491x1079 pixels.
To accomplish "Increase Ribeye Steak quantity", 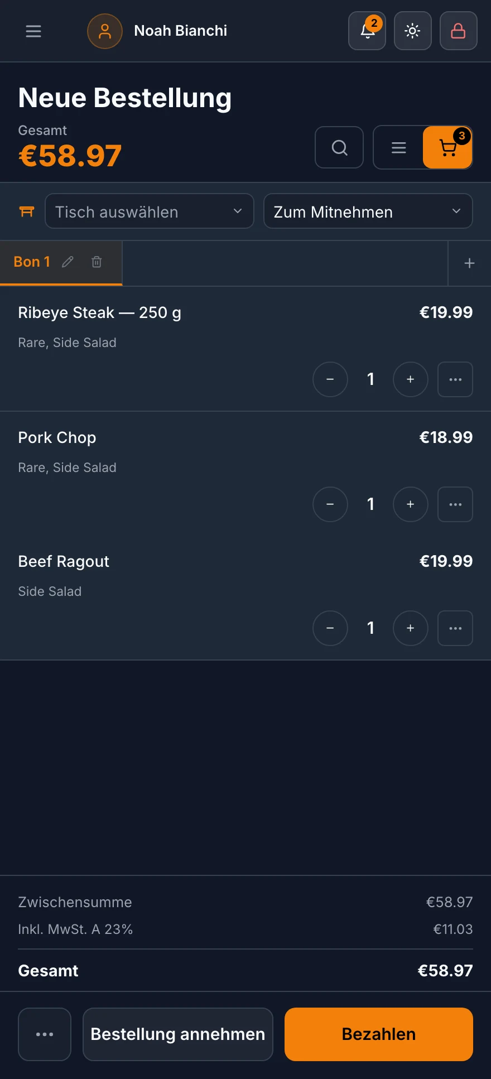I will tap(411, 379).
